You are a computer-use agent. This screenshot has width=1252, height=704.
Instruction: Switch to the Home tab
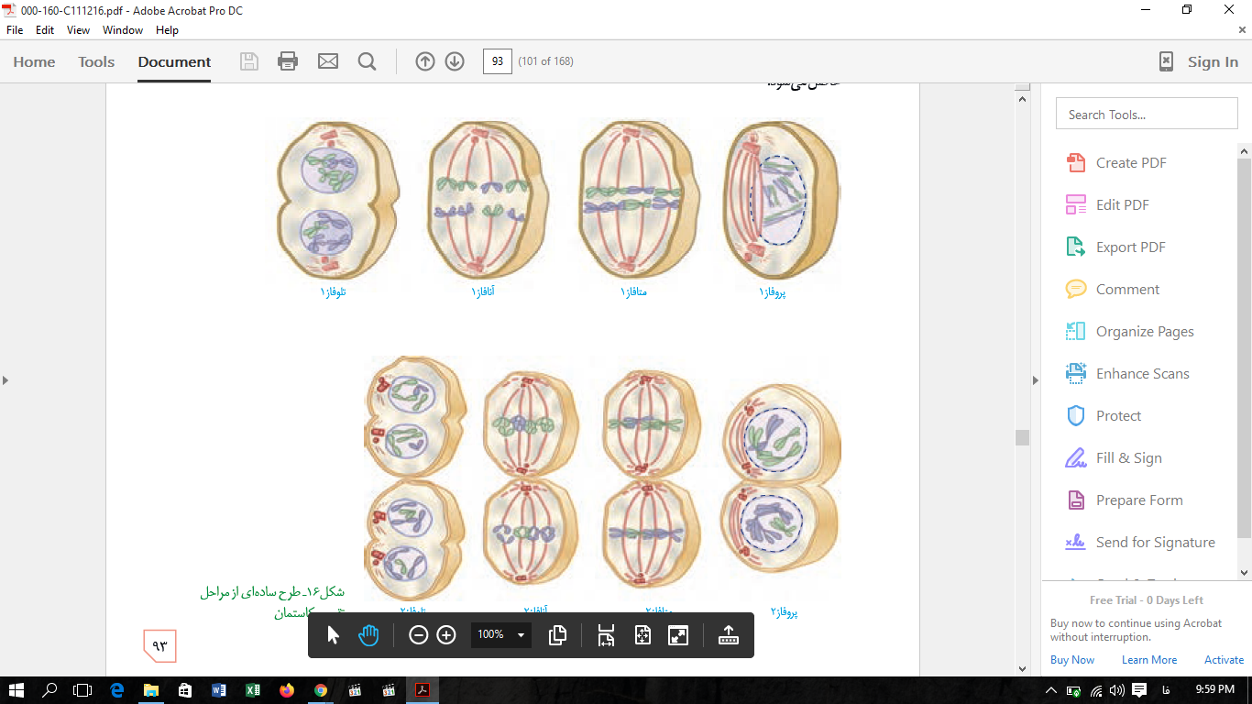pos(34,61)
